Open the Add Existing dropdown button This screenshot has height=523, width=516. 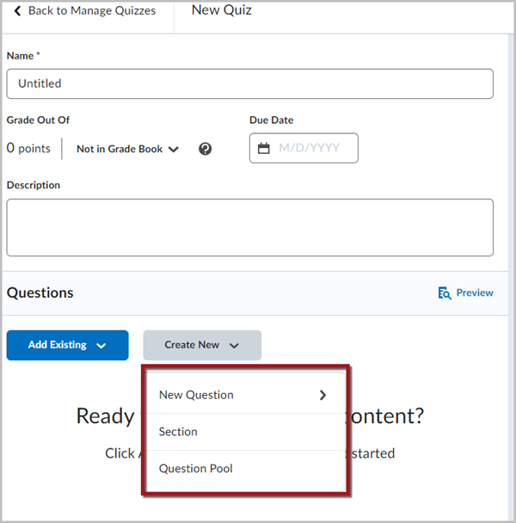pos(67,345)
